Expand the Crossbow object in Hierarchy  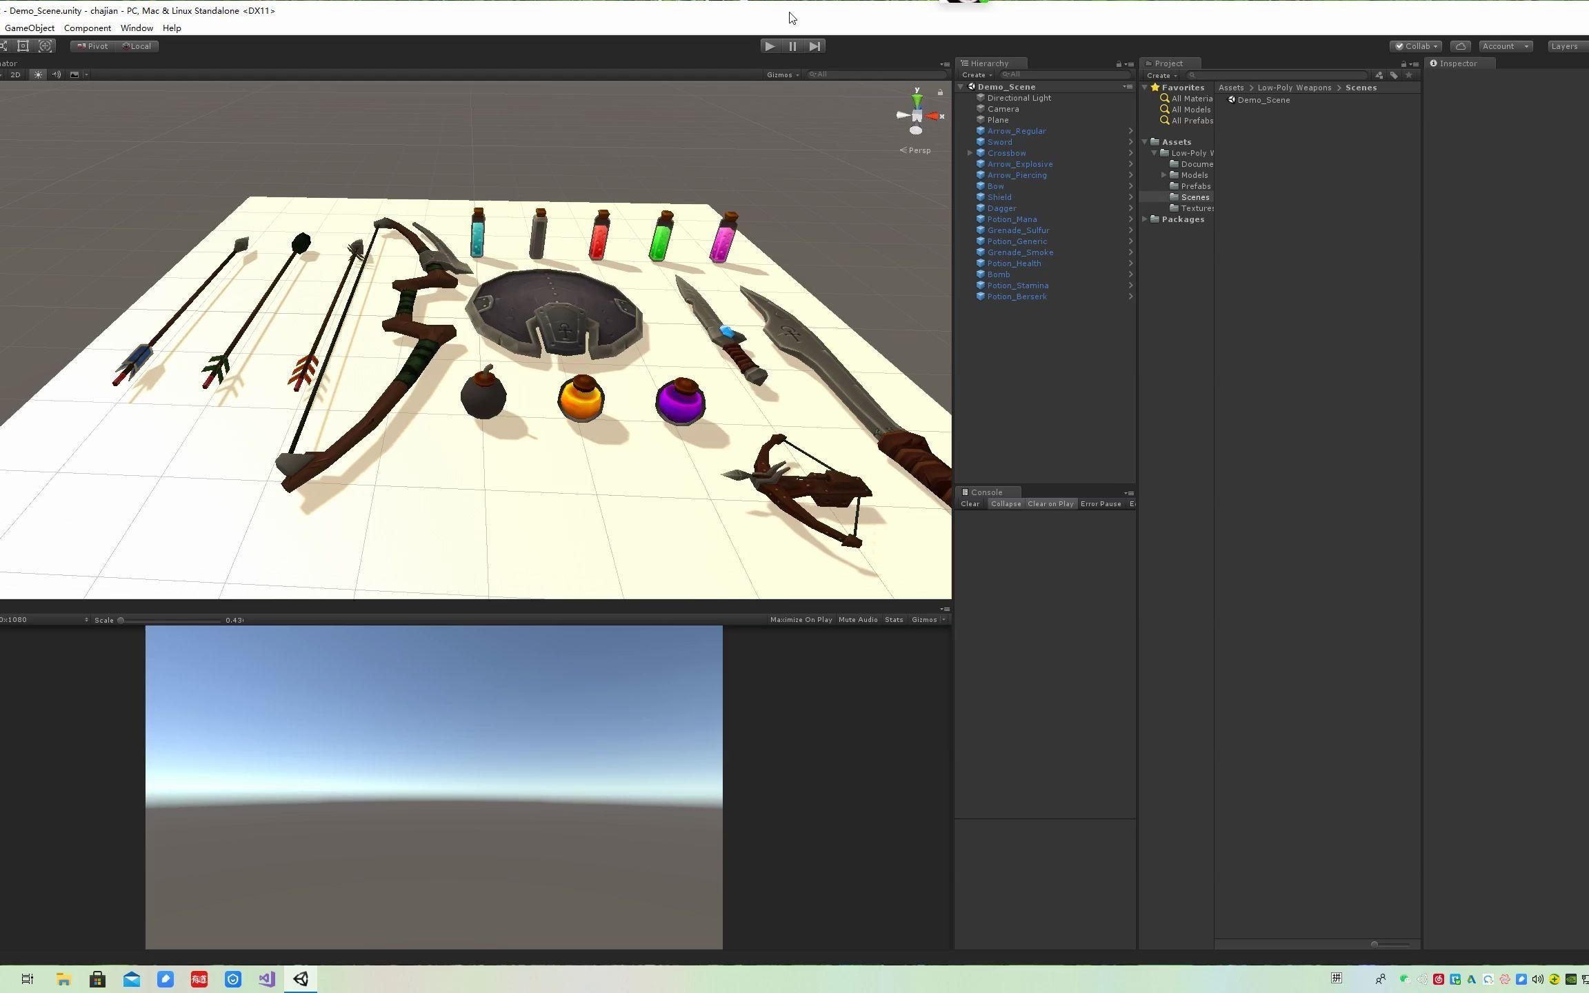tap(970, 152)
